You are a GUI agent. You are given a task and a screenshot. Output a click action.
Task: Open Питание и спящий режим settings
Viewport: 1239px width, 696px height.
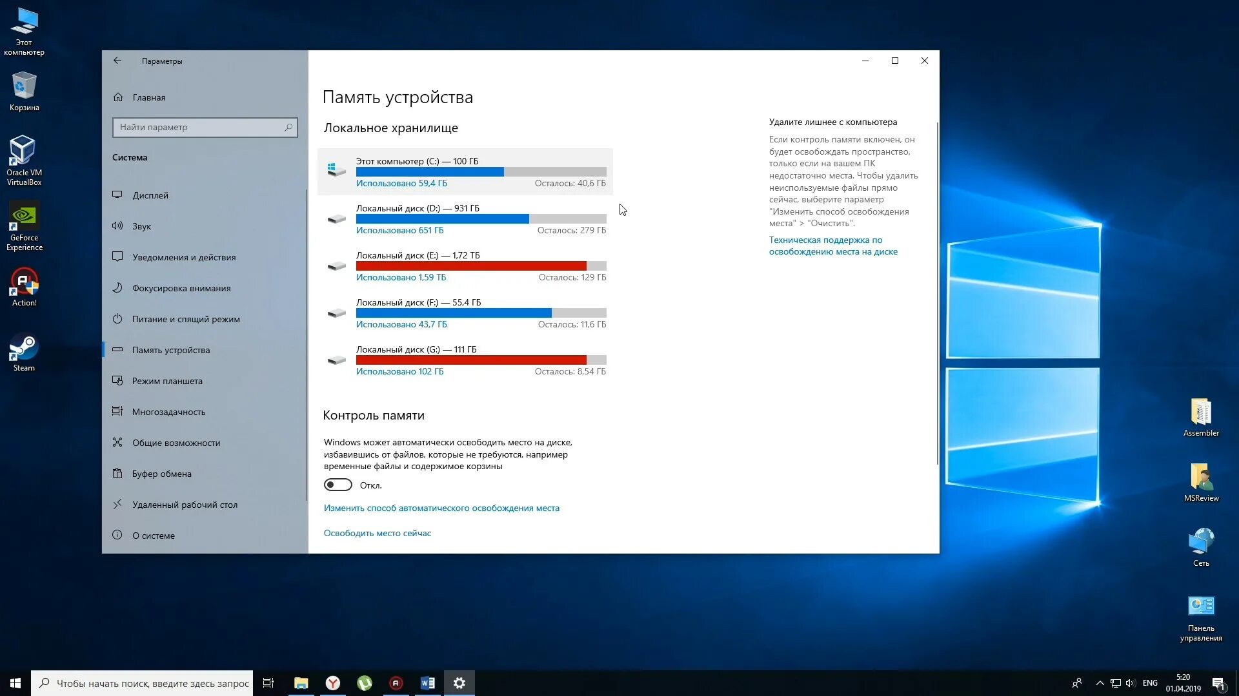point(185,319)
